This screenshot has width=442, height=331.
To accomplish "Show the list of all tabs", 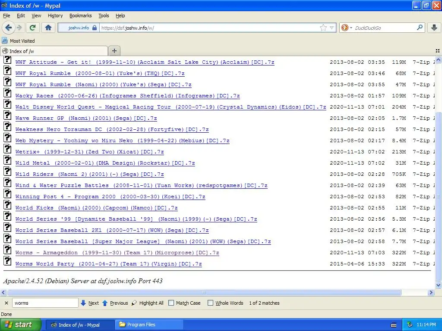I will point(438,51).
